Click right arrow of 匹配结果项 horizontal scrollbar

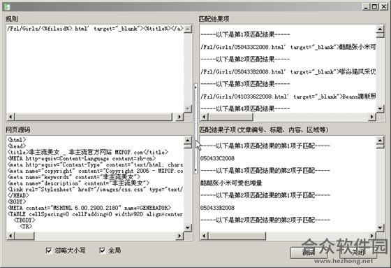pyautogui.click(x=371, y=117)
